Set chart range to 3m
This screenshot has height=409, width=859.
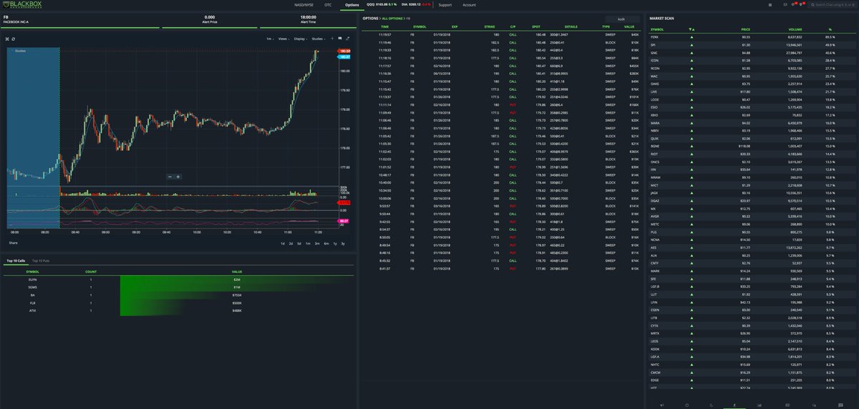[x=316, y=243]
